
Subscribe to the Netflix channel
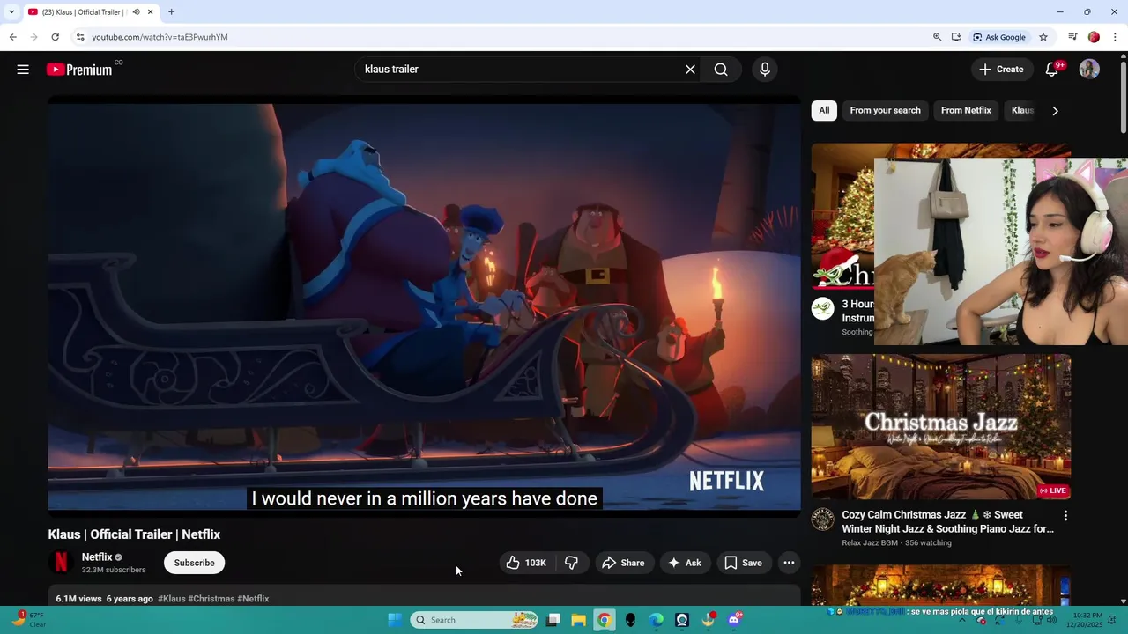194,563
